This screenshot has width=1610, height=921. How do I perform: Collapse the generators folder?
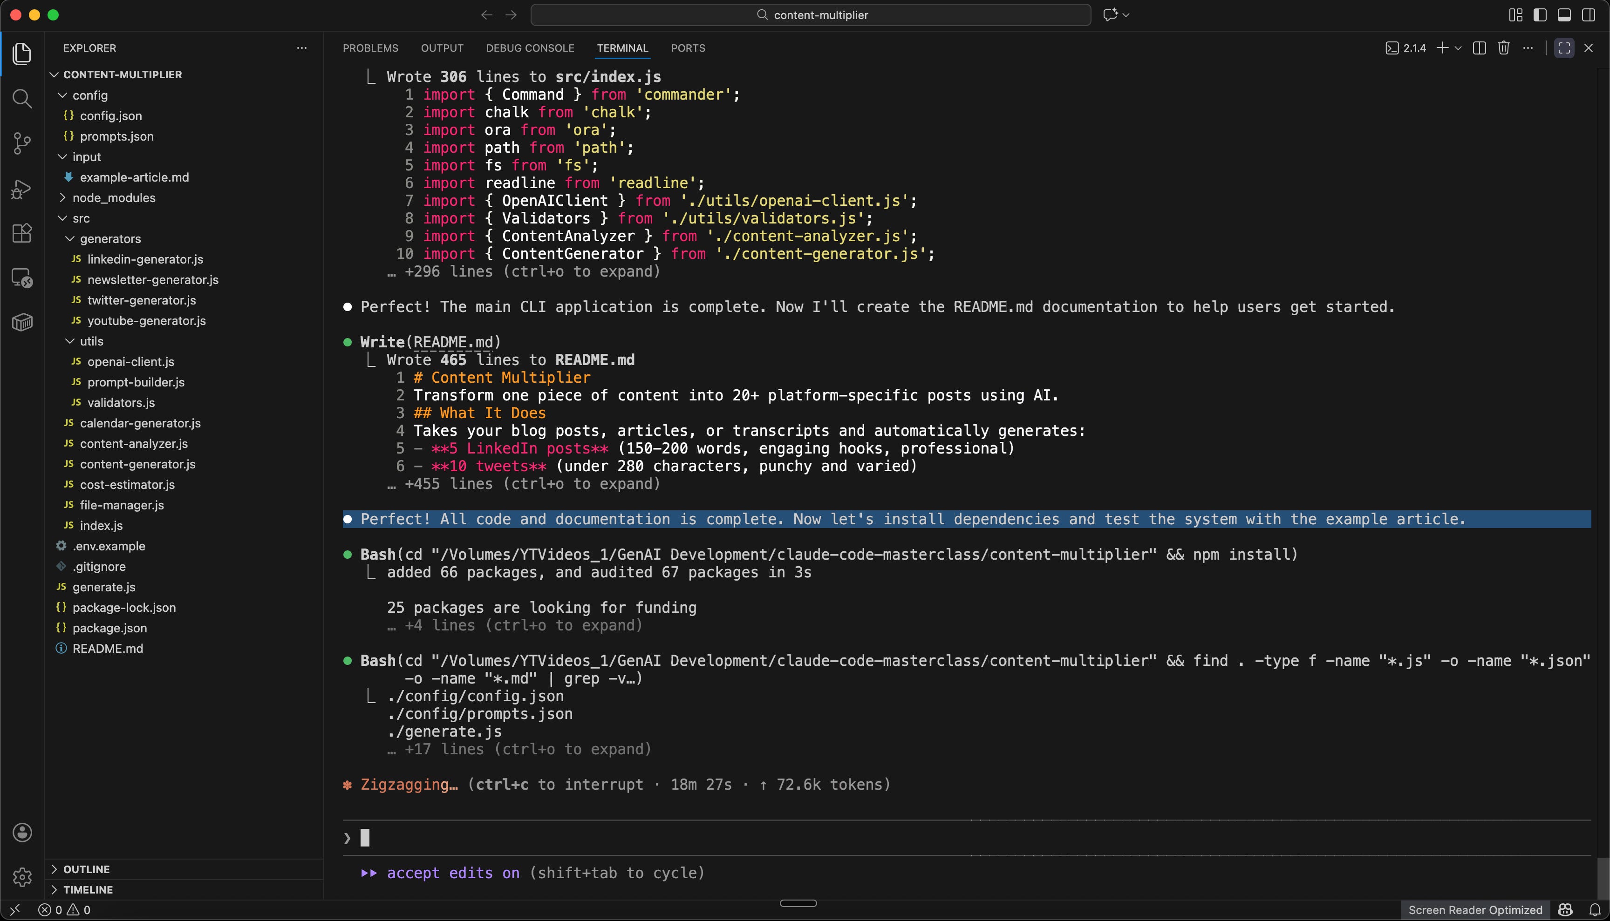[x=110, y=239]
